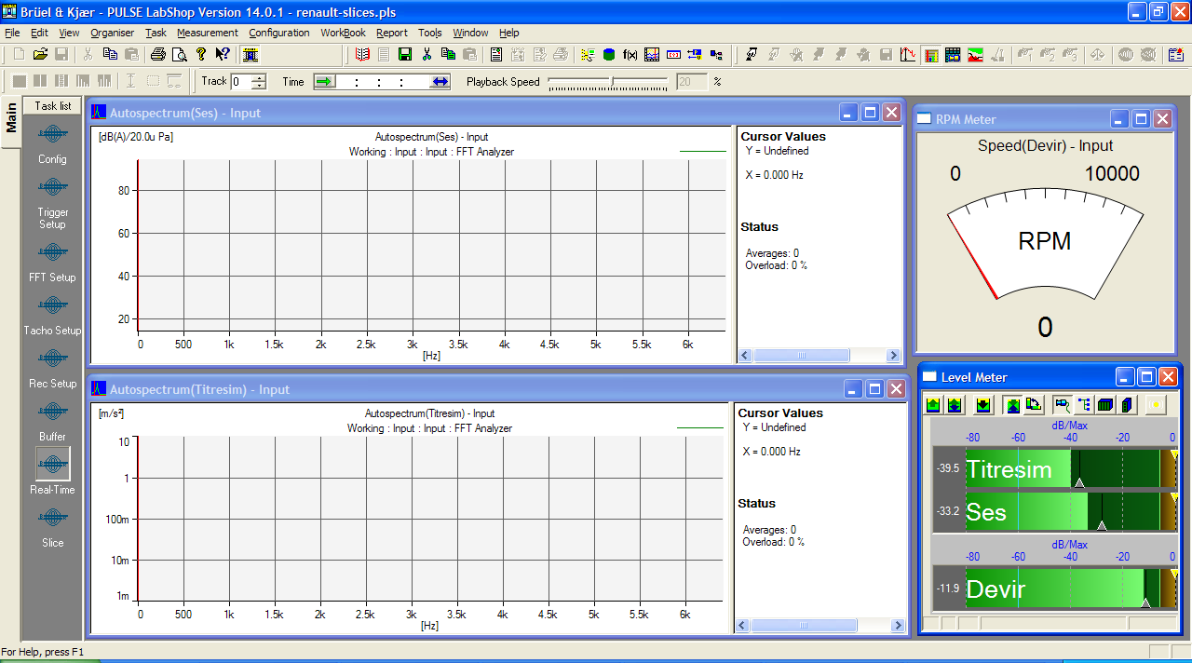
Task: Click the context help arrow icon
Action: pos(223,55)
